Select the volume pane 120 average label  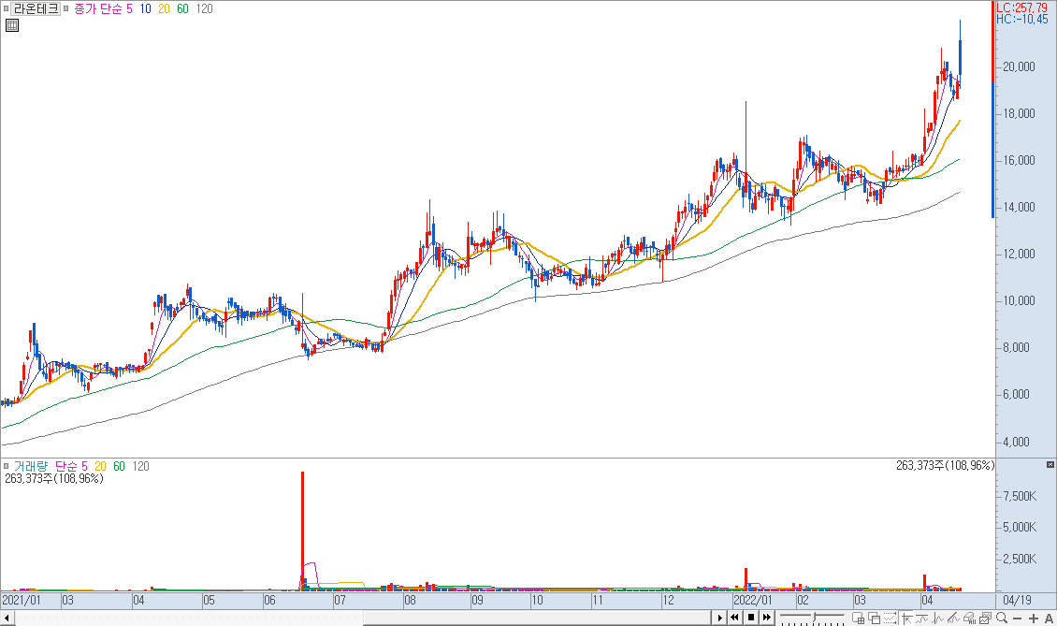click(141, 466)
